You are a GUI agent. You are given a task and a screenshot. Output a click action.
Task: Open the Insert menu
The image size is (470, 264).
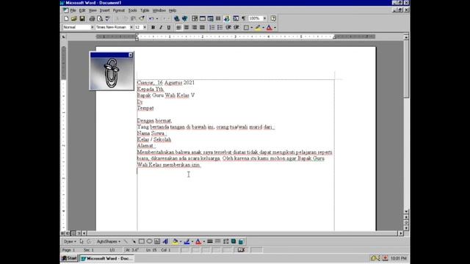point(104,10)
